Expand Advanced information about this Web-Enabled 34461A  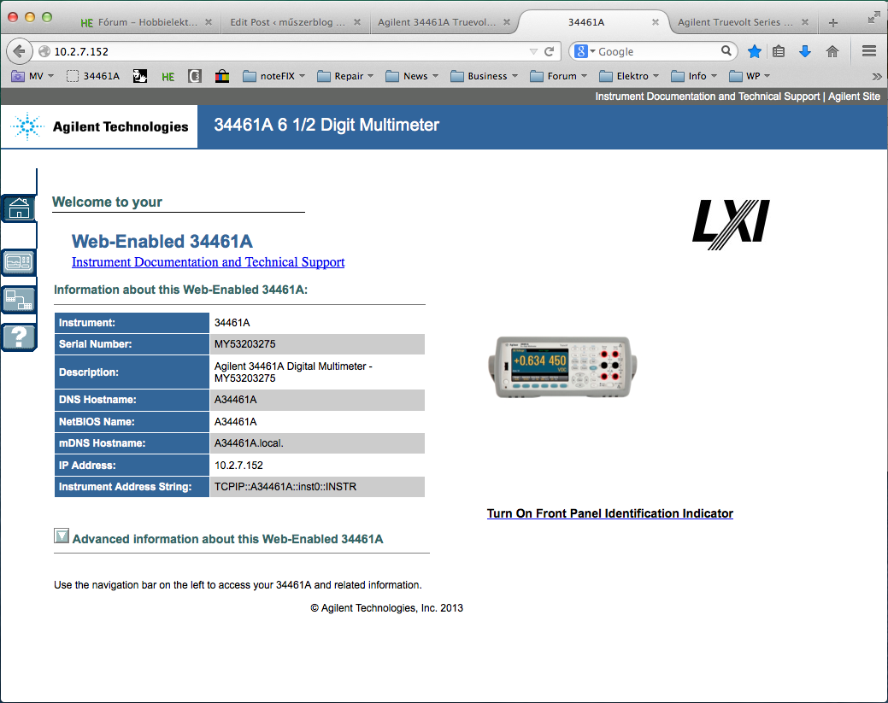tap(62, 536)
